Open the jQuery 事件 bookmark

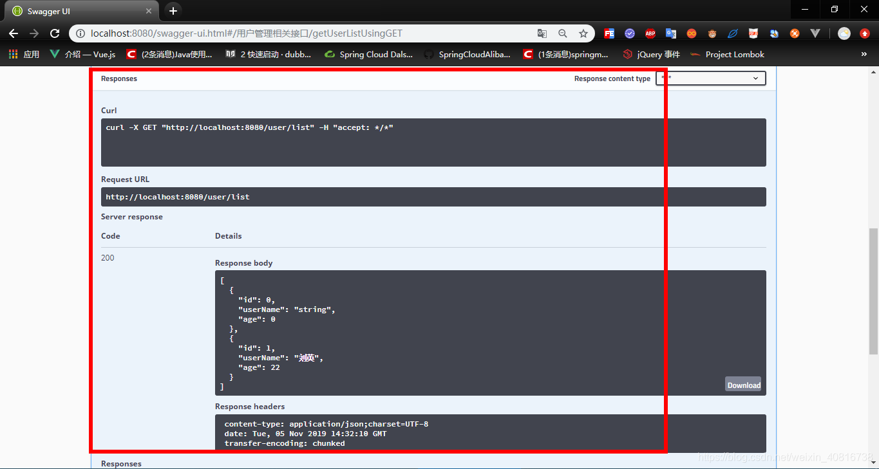[x=651, y=55]
